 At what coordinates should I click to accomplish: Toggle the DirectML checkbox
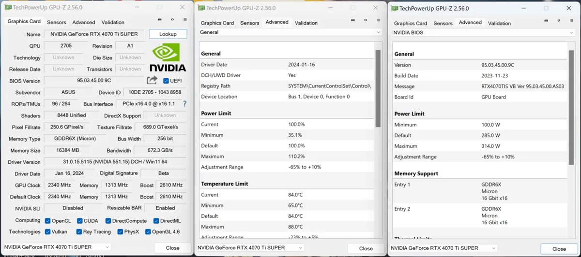[156, 221]
